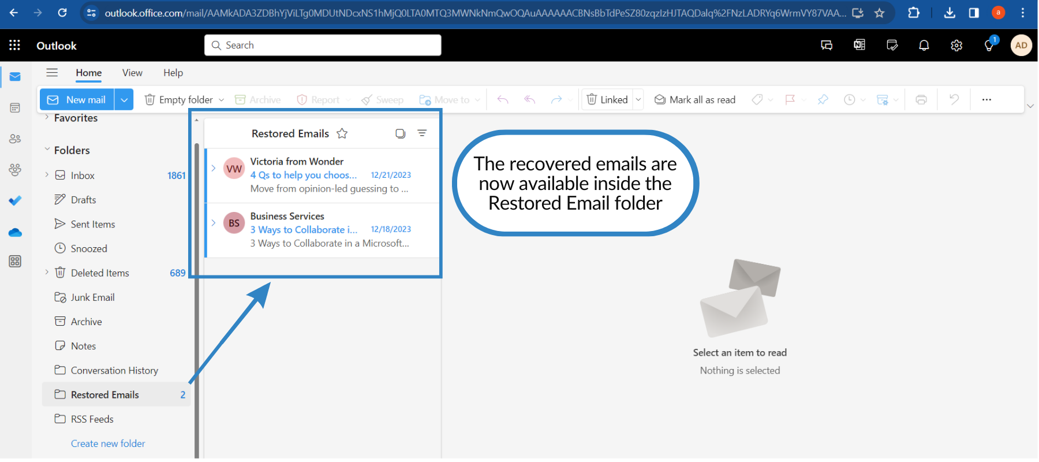Open the Notes folder
The image size is (1039, 462).
click(116, 346)
